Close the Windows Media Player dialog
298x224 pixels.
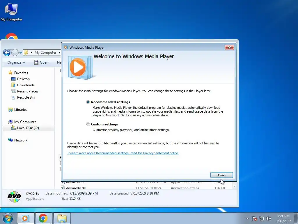pos(229,48)
